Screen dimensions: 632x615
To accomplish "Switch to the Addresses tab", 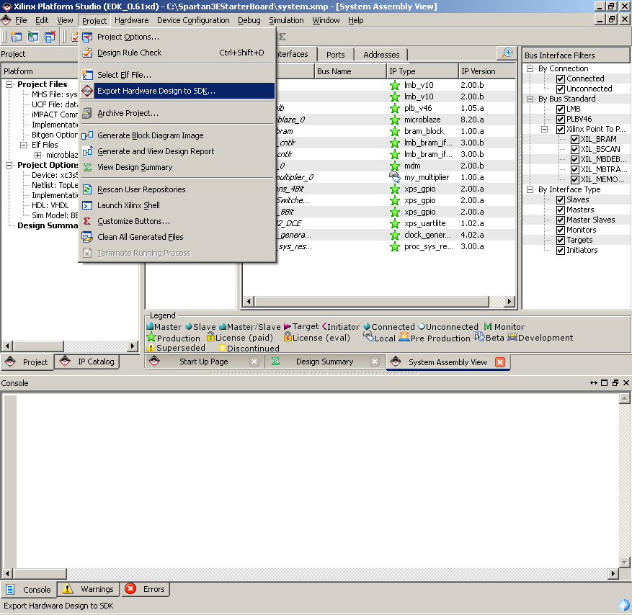I will click(381, 55).
